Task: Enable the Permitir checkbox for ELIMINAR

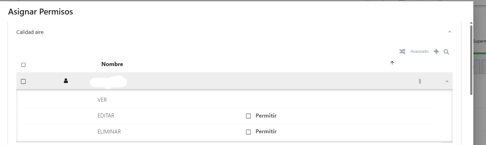Action: (248, 132)
